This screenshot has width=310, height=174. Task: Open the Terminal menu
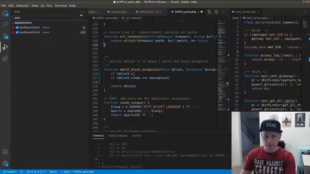[61, 6]
